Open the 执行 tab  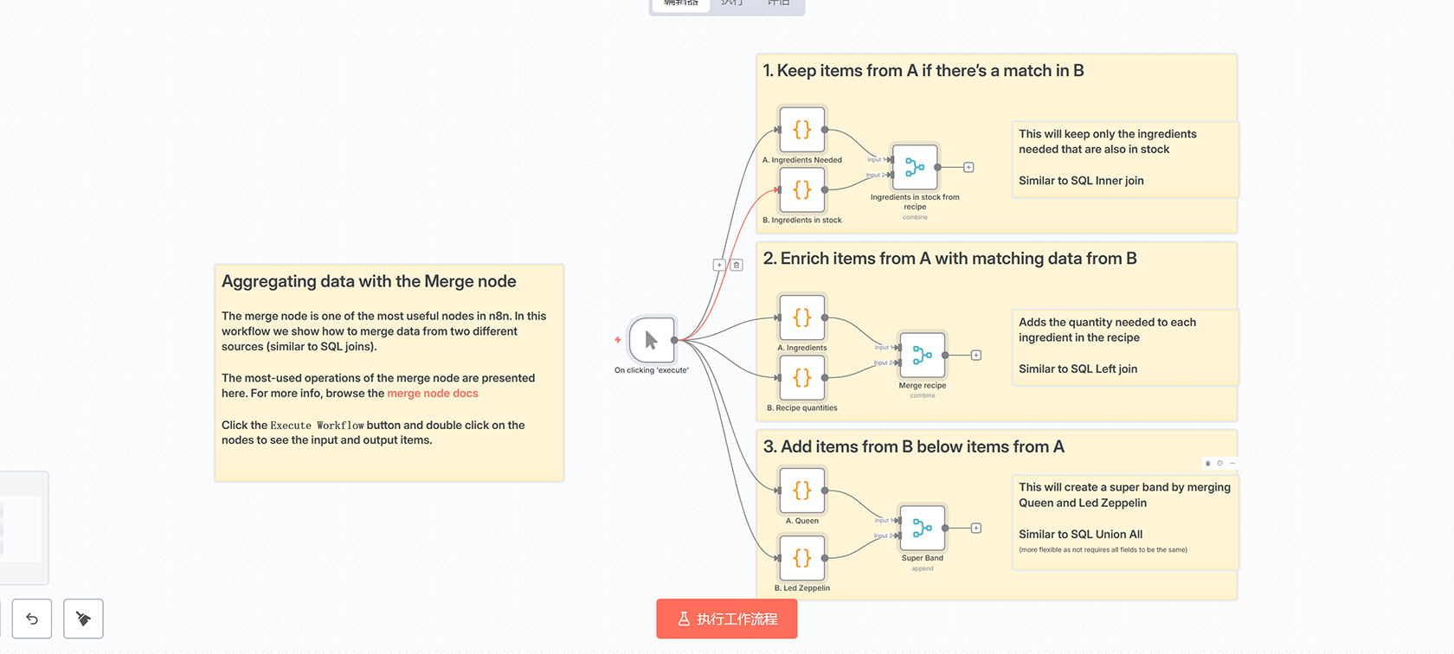click(732, 4)
